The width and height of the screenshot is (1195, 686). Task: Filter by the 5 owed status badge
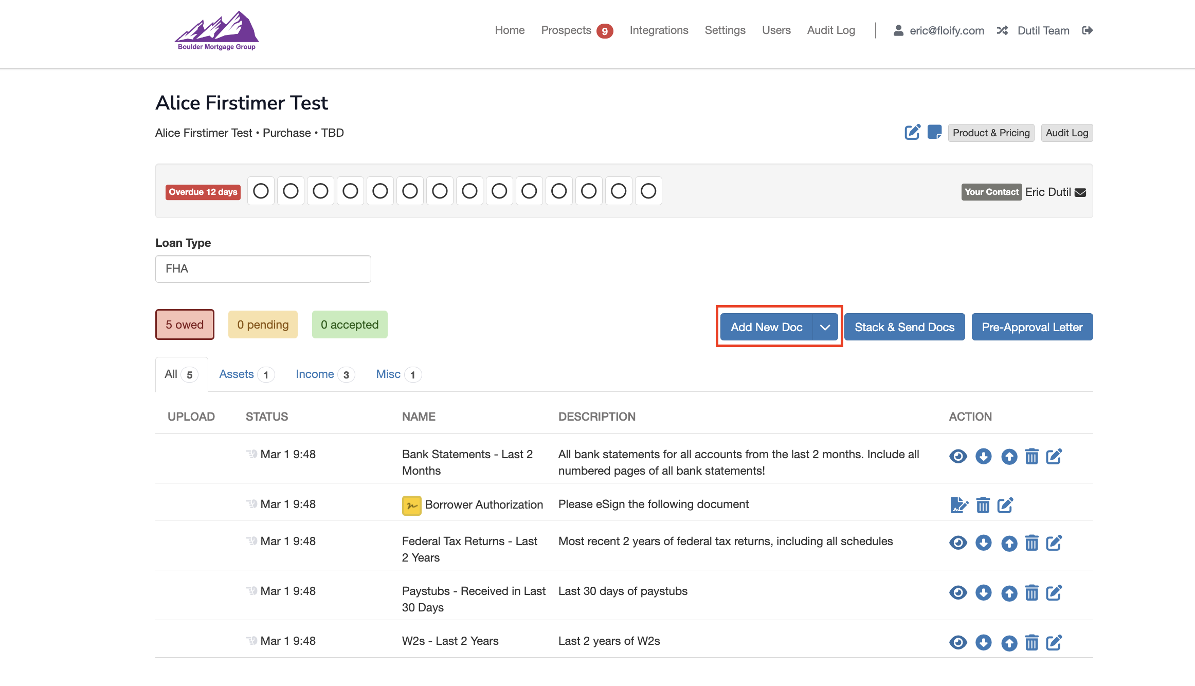click(x=185, y=324)
